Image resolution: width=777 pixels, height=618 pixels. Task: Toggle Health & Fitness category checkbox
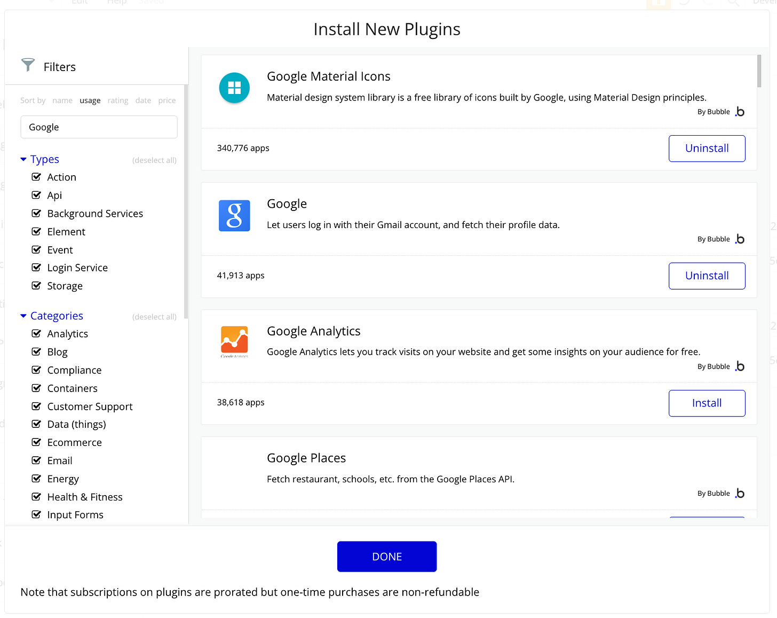pyautogui.click(x=36, y=497)
